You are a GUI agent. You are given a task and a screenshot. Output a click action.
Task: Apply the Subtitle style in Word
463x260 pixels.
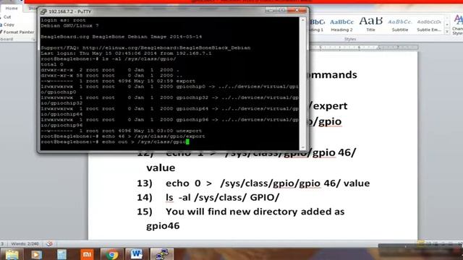point(400,25)
